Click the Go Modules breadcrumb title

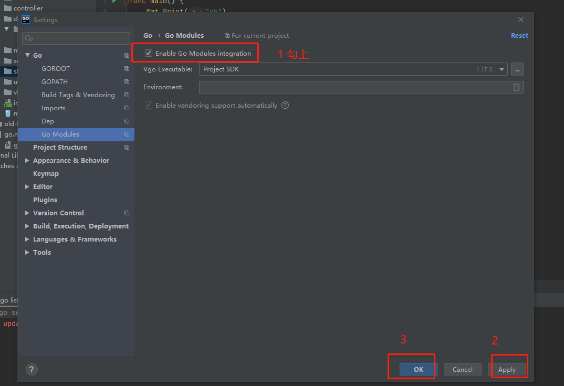(x=184, y=35)
